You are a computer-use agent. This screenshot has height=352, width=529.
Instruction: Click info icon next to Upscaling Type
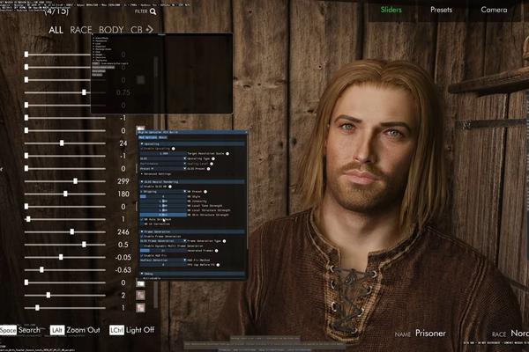[213, 158]
